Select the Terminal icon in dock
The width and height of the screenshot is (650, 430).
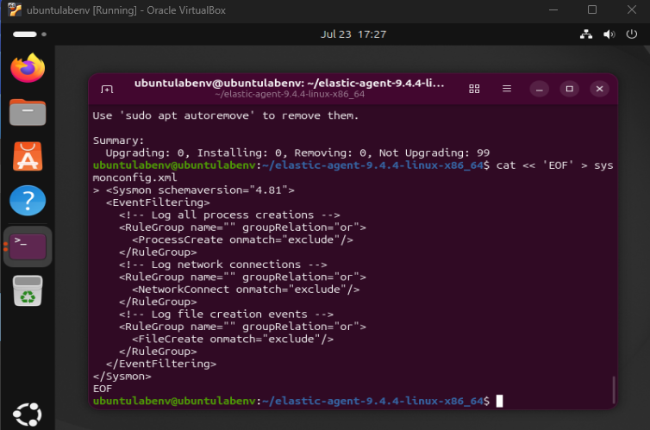coord(28,246)
